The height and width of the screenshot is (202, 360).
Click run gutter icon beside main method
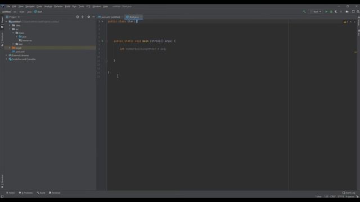point(102,41)
